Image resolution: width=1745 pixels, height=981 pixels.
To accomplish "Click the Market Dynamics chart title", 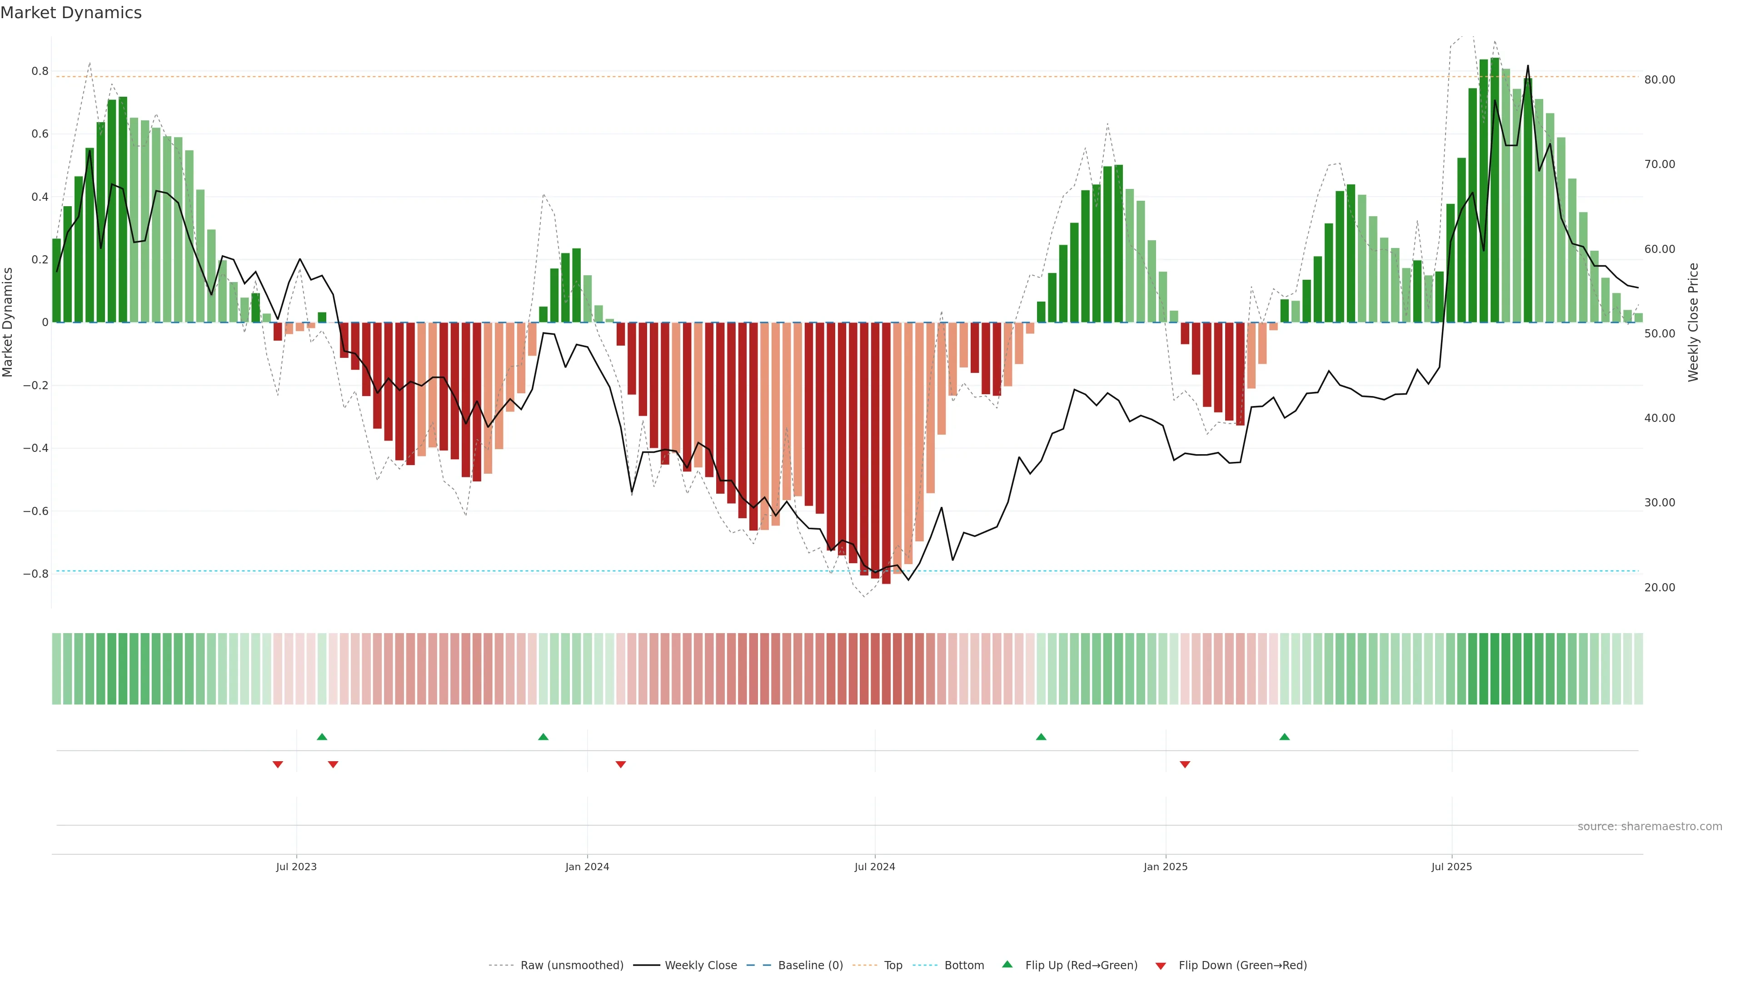I will tap(71, 13).
